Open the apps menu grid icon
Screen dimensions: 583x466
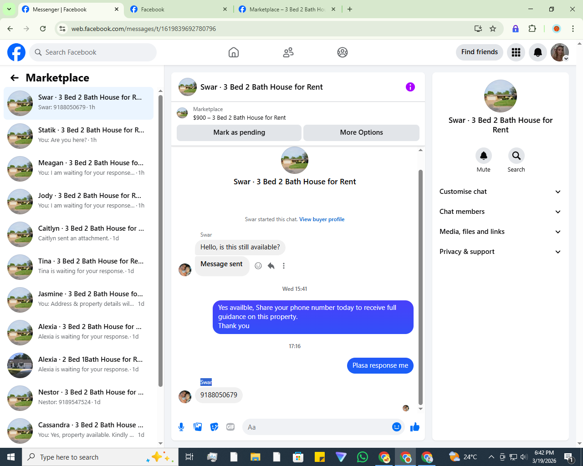pyautogui.click(x=516, y=52)
